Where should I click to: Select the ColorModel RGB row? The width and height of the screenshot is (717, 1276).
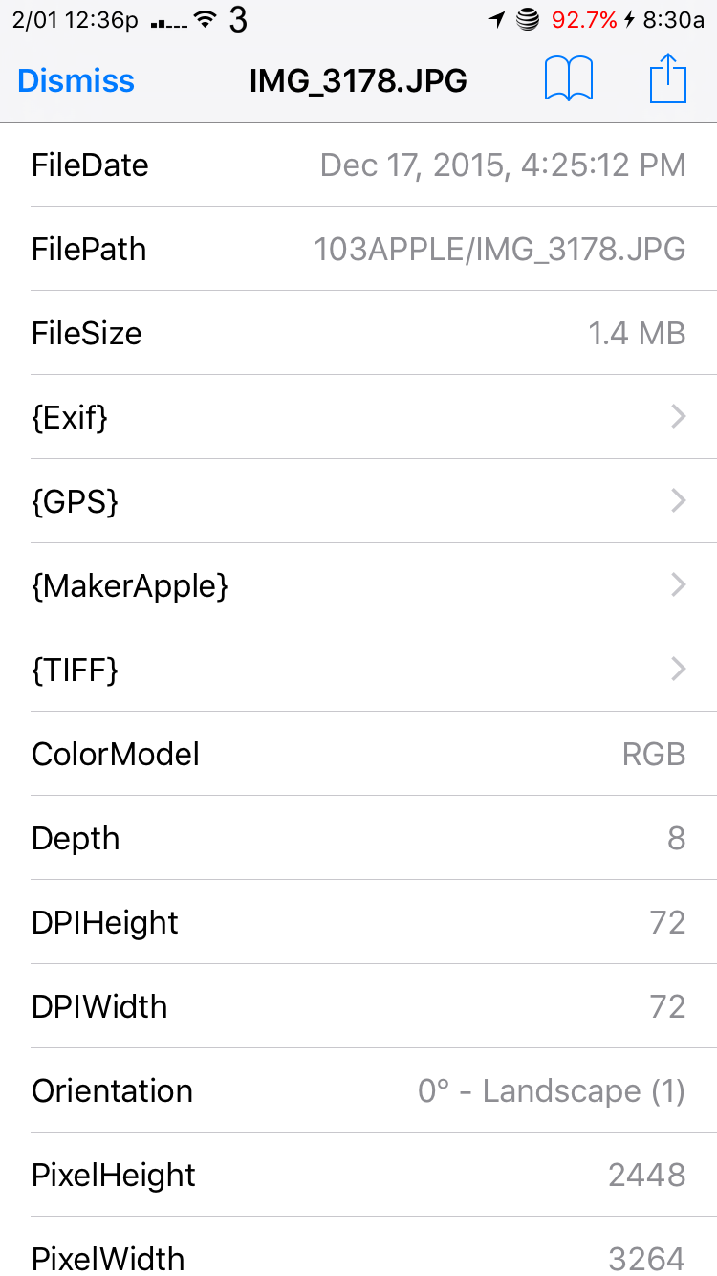(x=358, y=754)
